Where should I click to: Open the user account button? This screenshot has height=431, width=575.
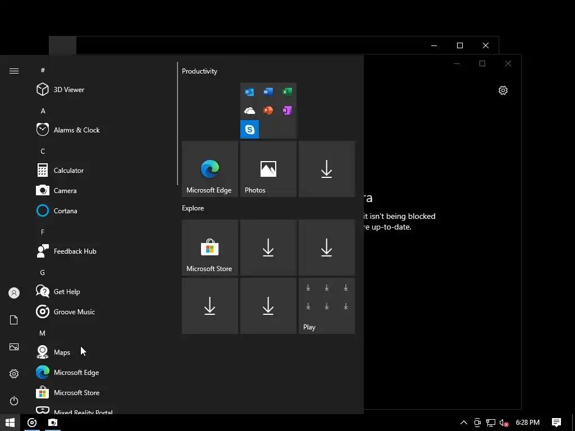14,293
